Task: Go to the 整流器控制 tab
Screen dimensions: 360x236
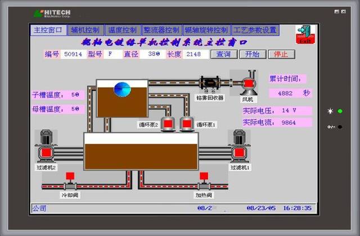Action: pyautogui.click(x=161, y=30)
